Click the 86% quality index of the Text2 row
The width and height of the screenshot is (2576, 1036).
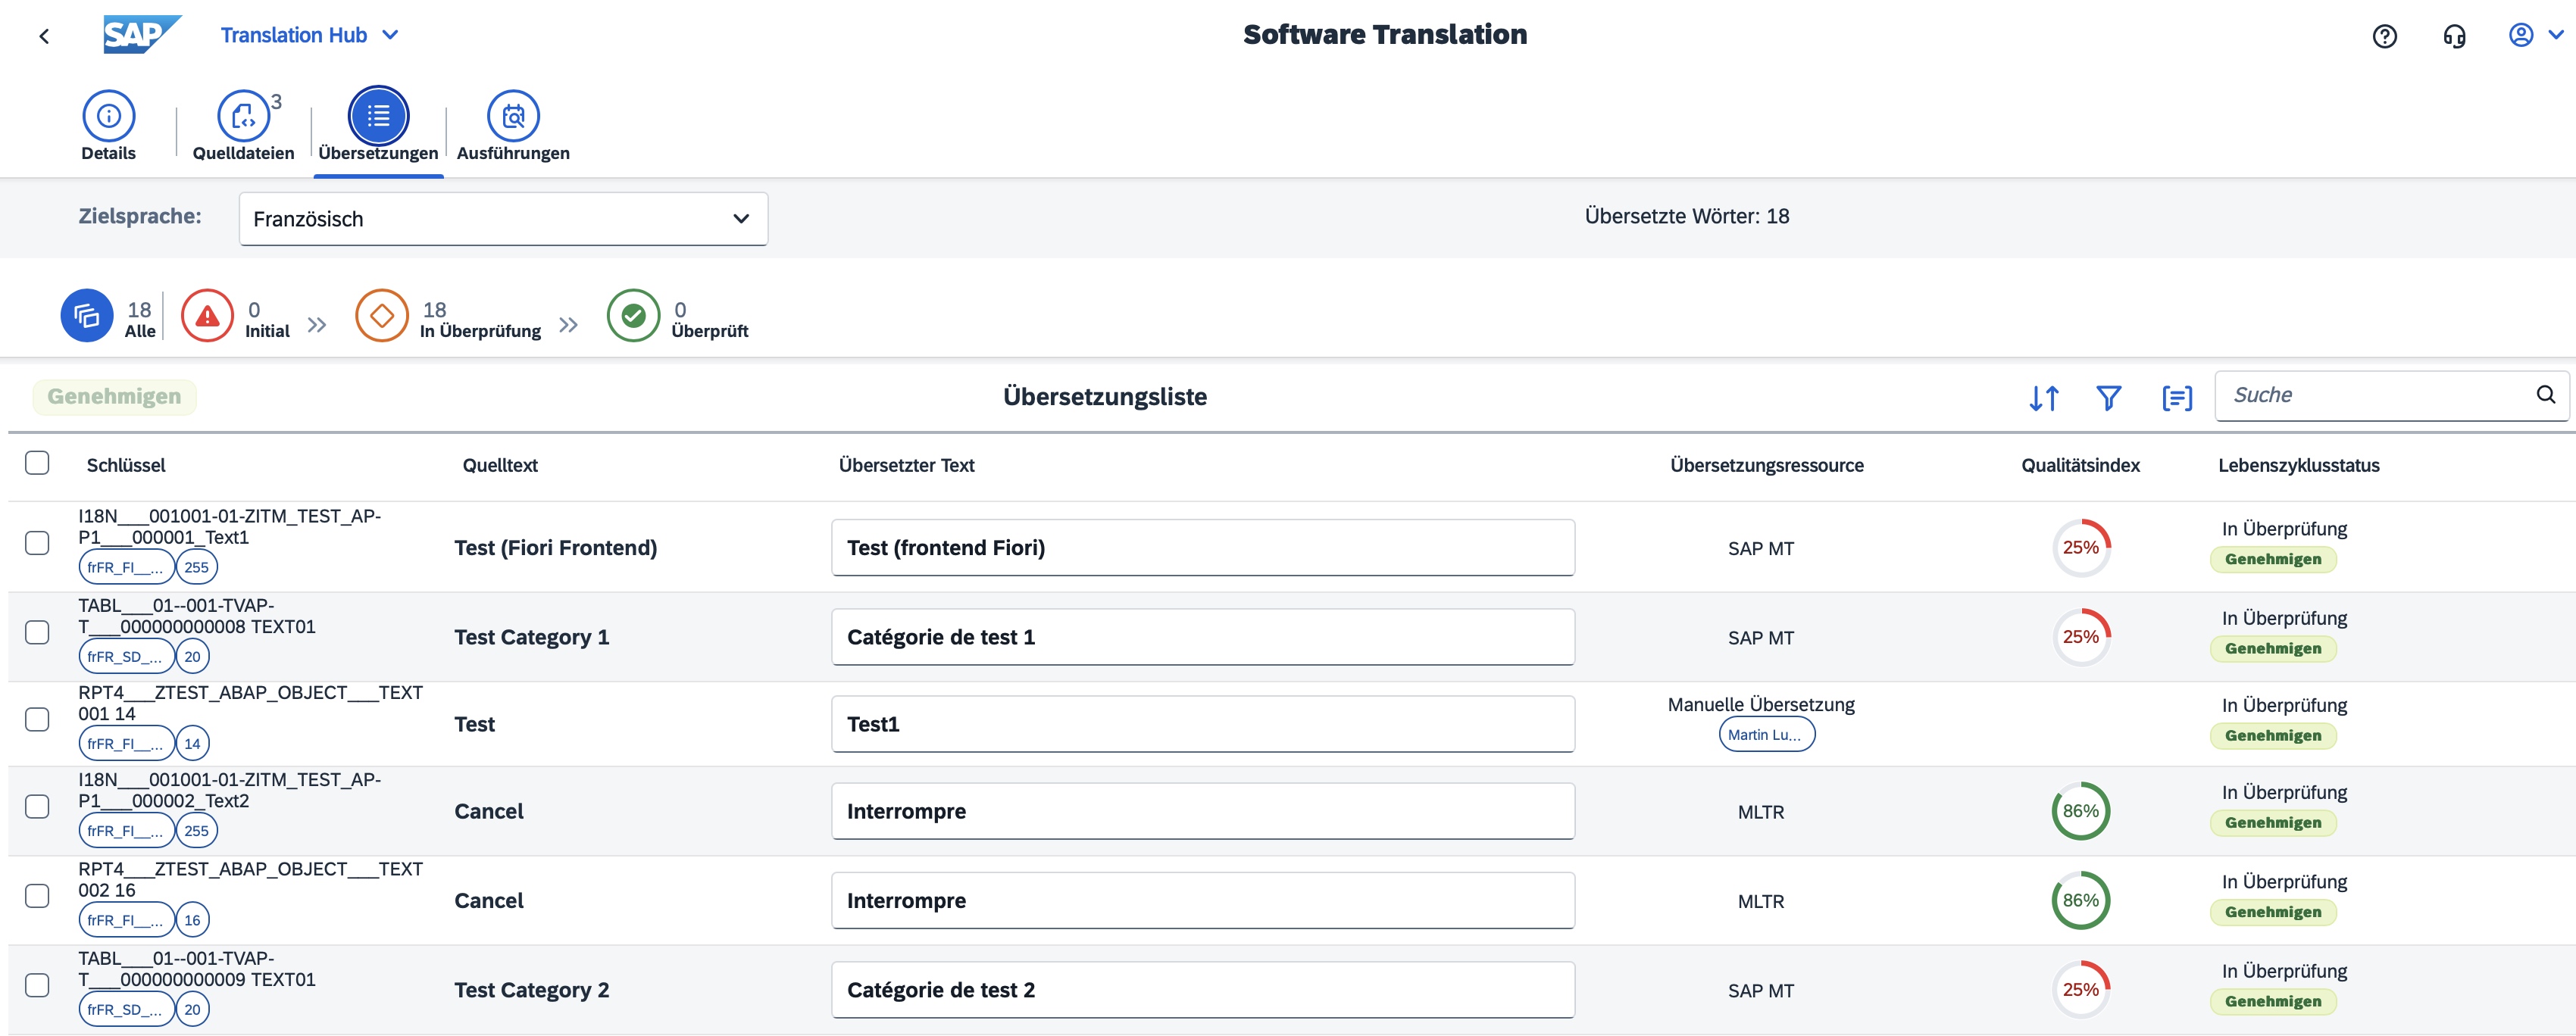click(2081, 811)
